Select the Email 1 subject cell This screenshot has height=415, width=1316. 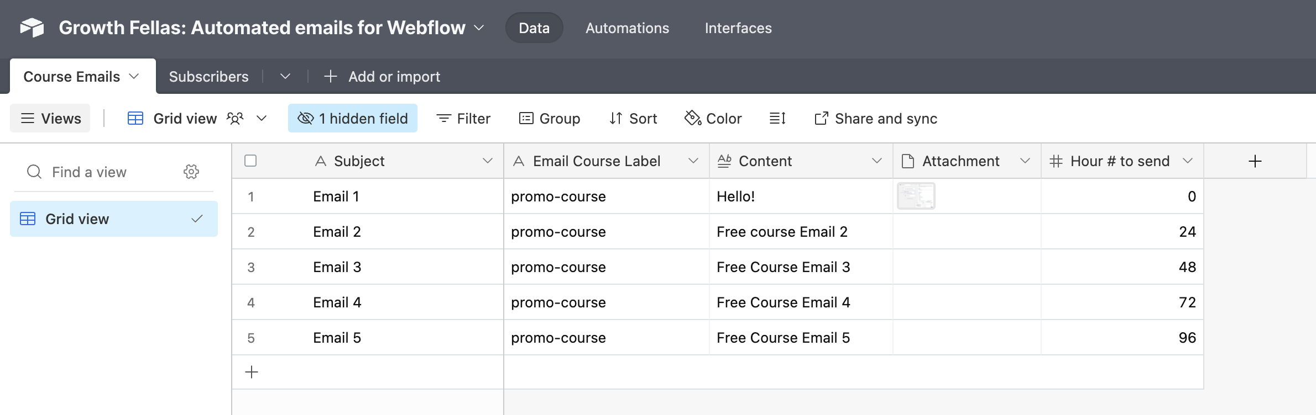click(x=368, y=196)
